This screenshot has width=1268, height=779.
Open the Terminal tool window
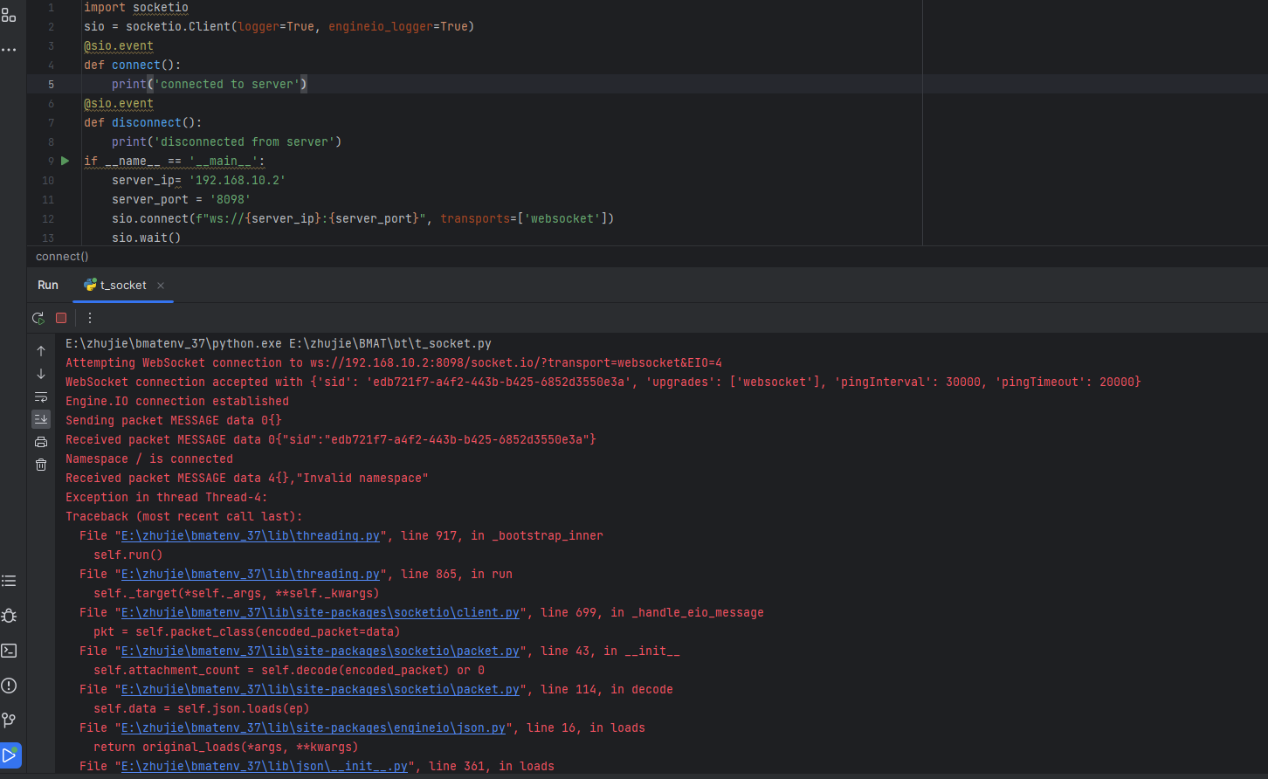pos(10,650)
